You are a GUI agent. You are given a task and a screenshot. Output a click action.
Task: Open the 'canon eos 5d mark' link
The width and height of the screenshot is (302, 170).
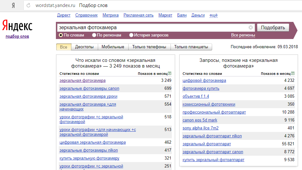coord(200,120)
